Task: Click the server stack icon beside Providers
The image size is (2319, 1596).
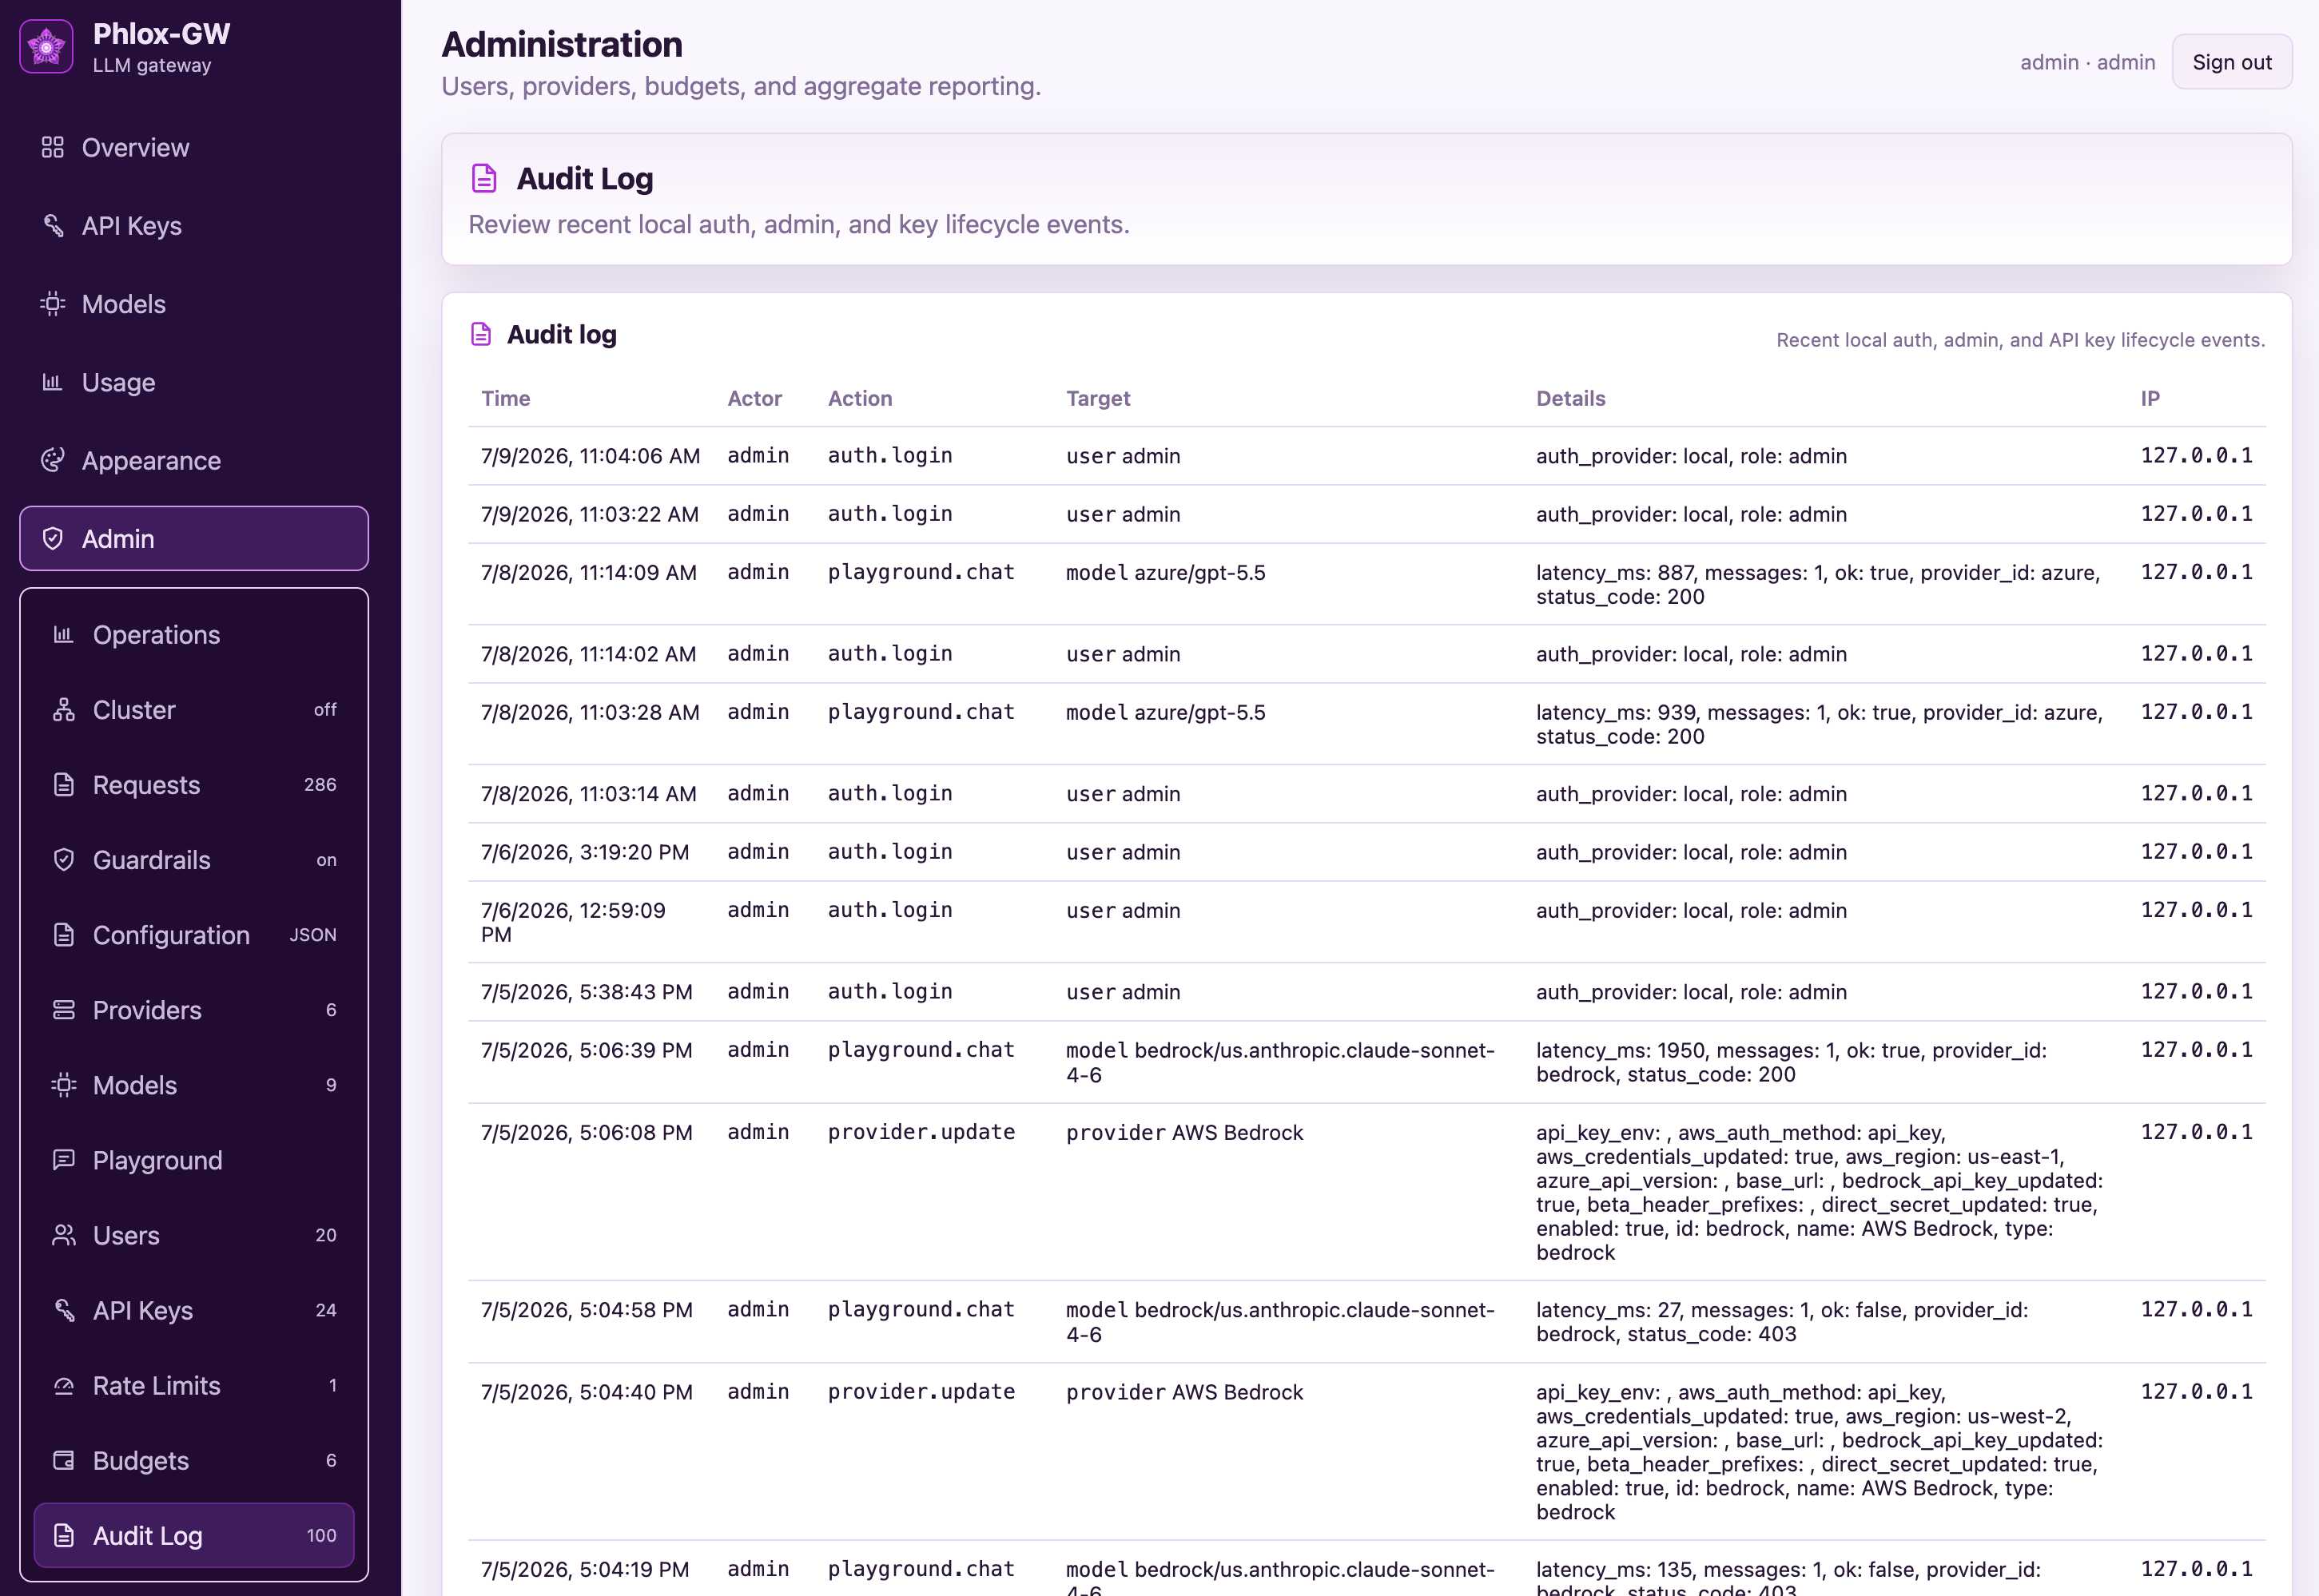Action: point(64,1009)
